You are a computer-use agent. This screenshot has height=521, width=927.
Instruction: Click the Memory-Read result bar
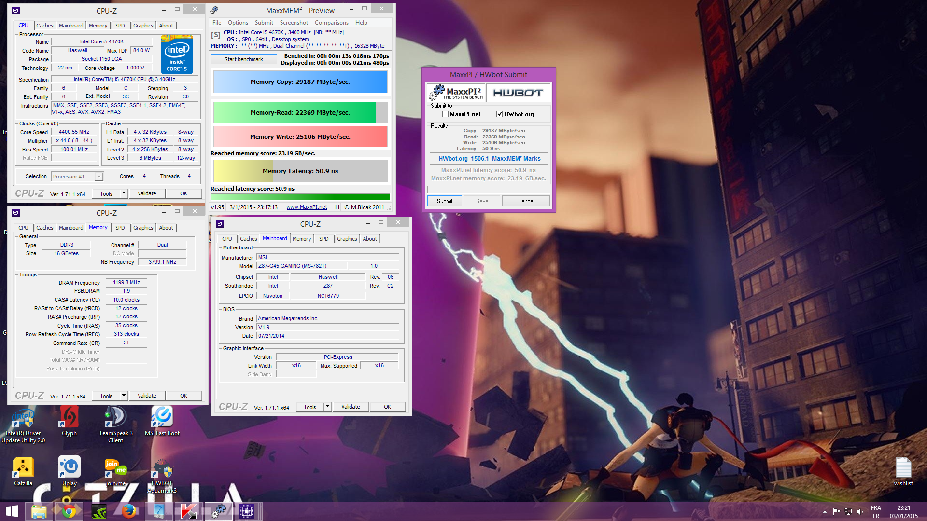300,112
